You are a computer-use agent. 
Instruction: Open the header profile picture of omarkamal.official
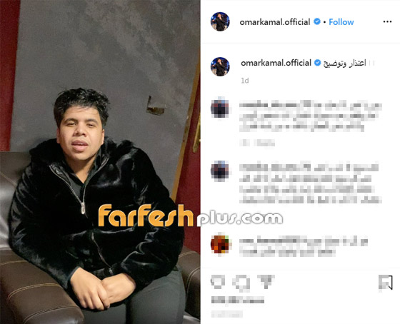[220, 21]
